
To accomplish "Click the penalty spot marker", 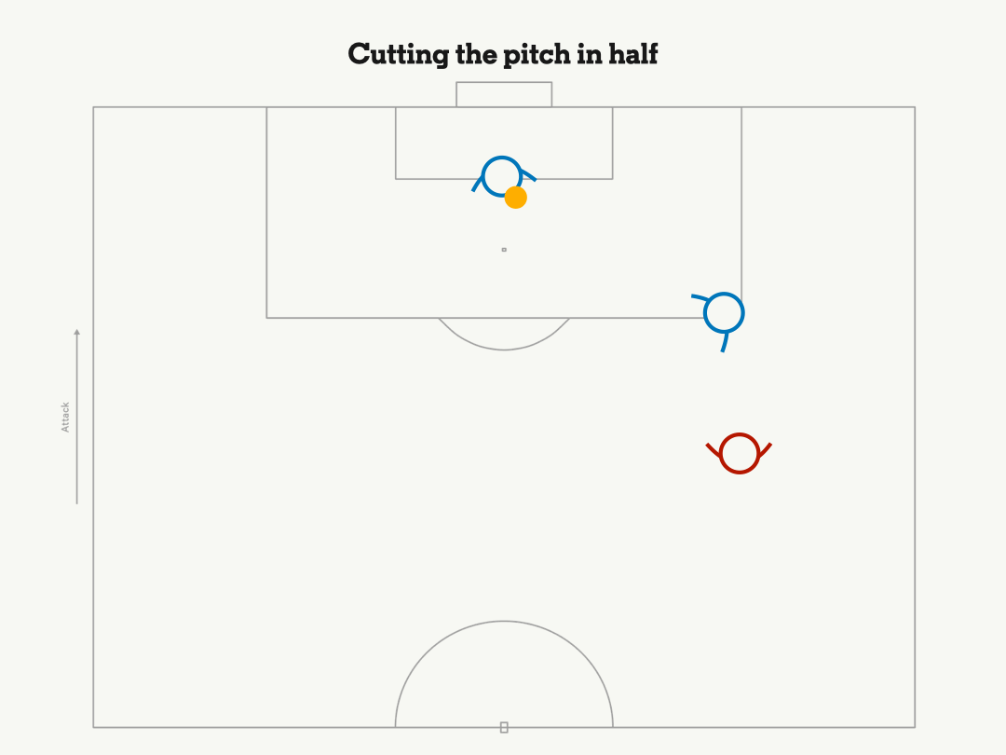I will (504, 250).
